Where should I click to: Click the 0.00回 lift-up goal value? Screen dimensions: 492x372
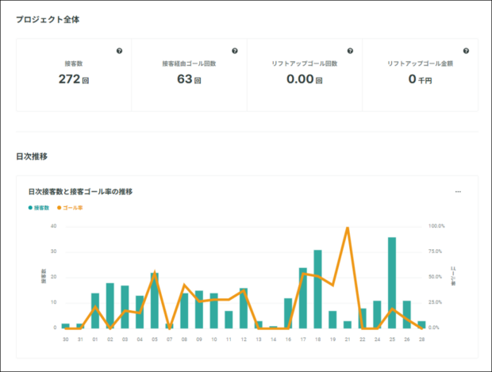(x=304, y=79)
